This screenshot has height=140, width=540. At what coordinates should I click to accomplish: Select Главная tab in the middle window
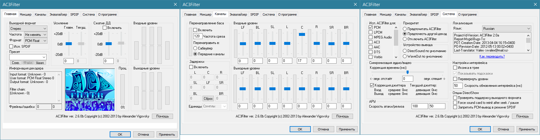pyautogui.click(x=190, y=14)
